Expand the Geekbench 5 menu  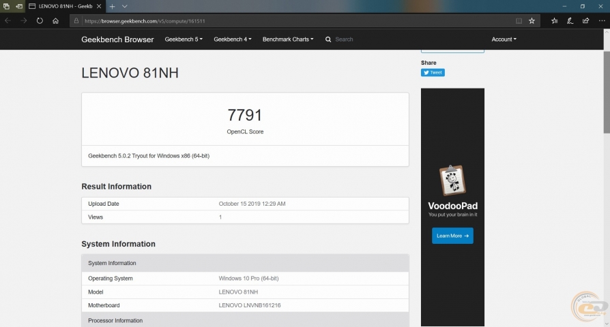[x=184, y=40]
